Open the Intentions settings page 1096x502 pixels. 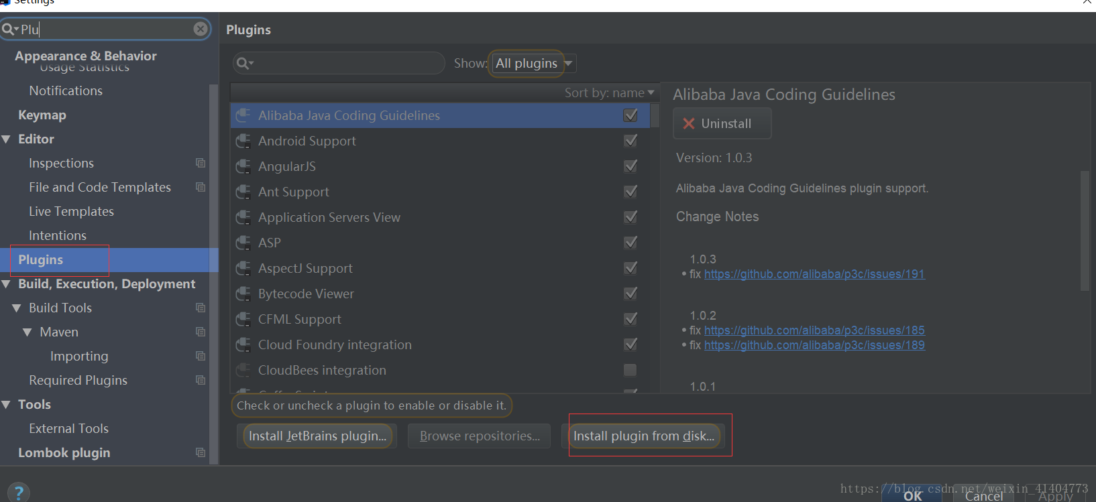(x=58, y=235)
